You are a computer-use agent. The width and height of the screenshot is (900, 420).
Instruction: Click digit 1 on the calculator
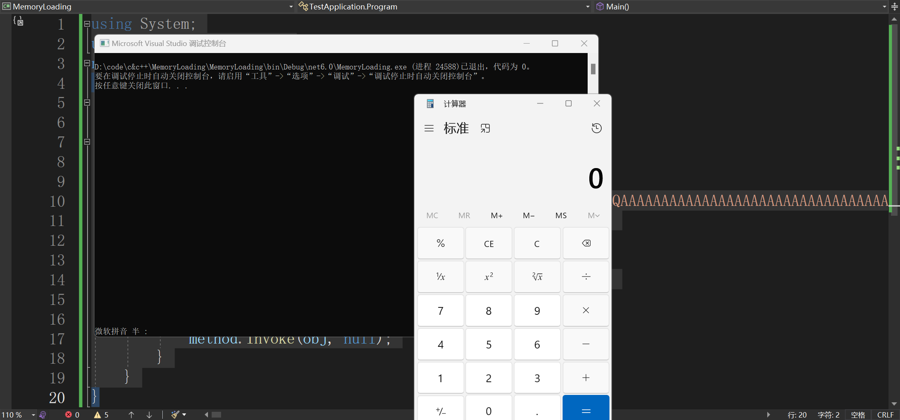[441, 378]
